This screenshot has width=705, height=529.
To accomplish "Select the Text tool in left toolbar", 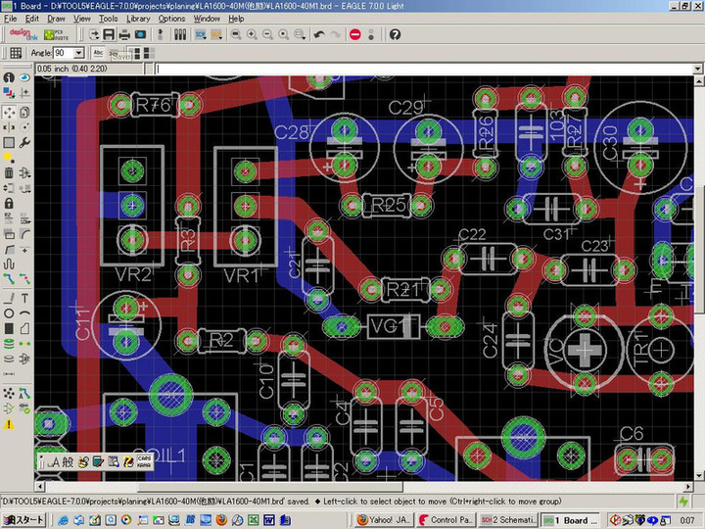I will point(23,297).
